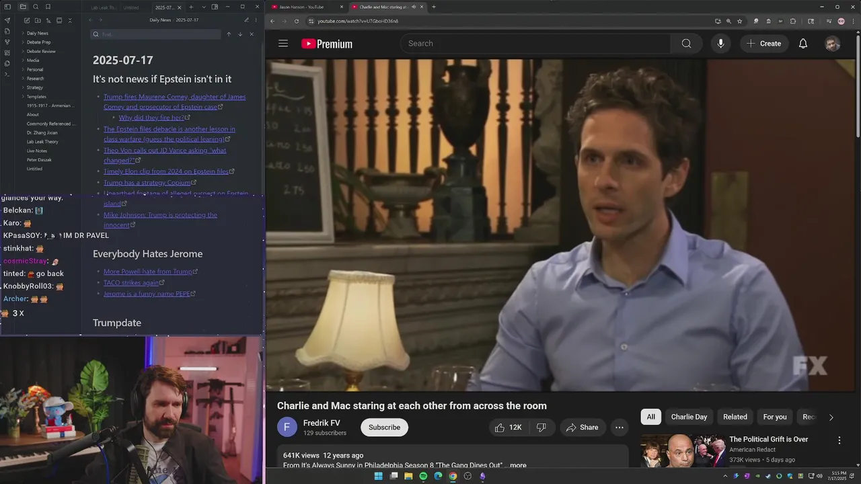Screen dimensions: 861x484
Task: Open Lab Leak Theory note in explorer
Action: [42, 142]
